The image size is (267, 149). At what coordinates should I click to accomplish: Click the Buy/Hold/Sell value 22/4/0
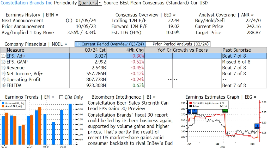[253, 21]
